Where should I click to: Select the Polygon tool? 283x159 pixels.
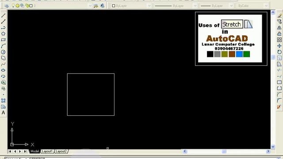pyautogui.click(x=3, y=34)
